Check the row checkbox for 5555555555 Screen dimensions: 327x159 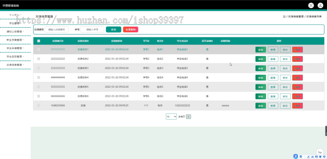tap(39, 87)
